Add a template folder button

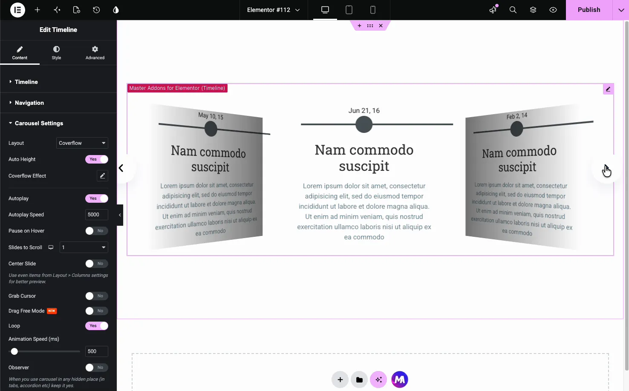[x=359, y=379]
